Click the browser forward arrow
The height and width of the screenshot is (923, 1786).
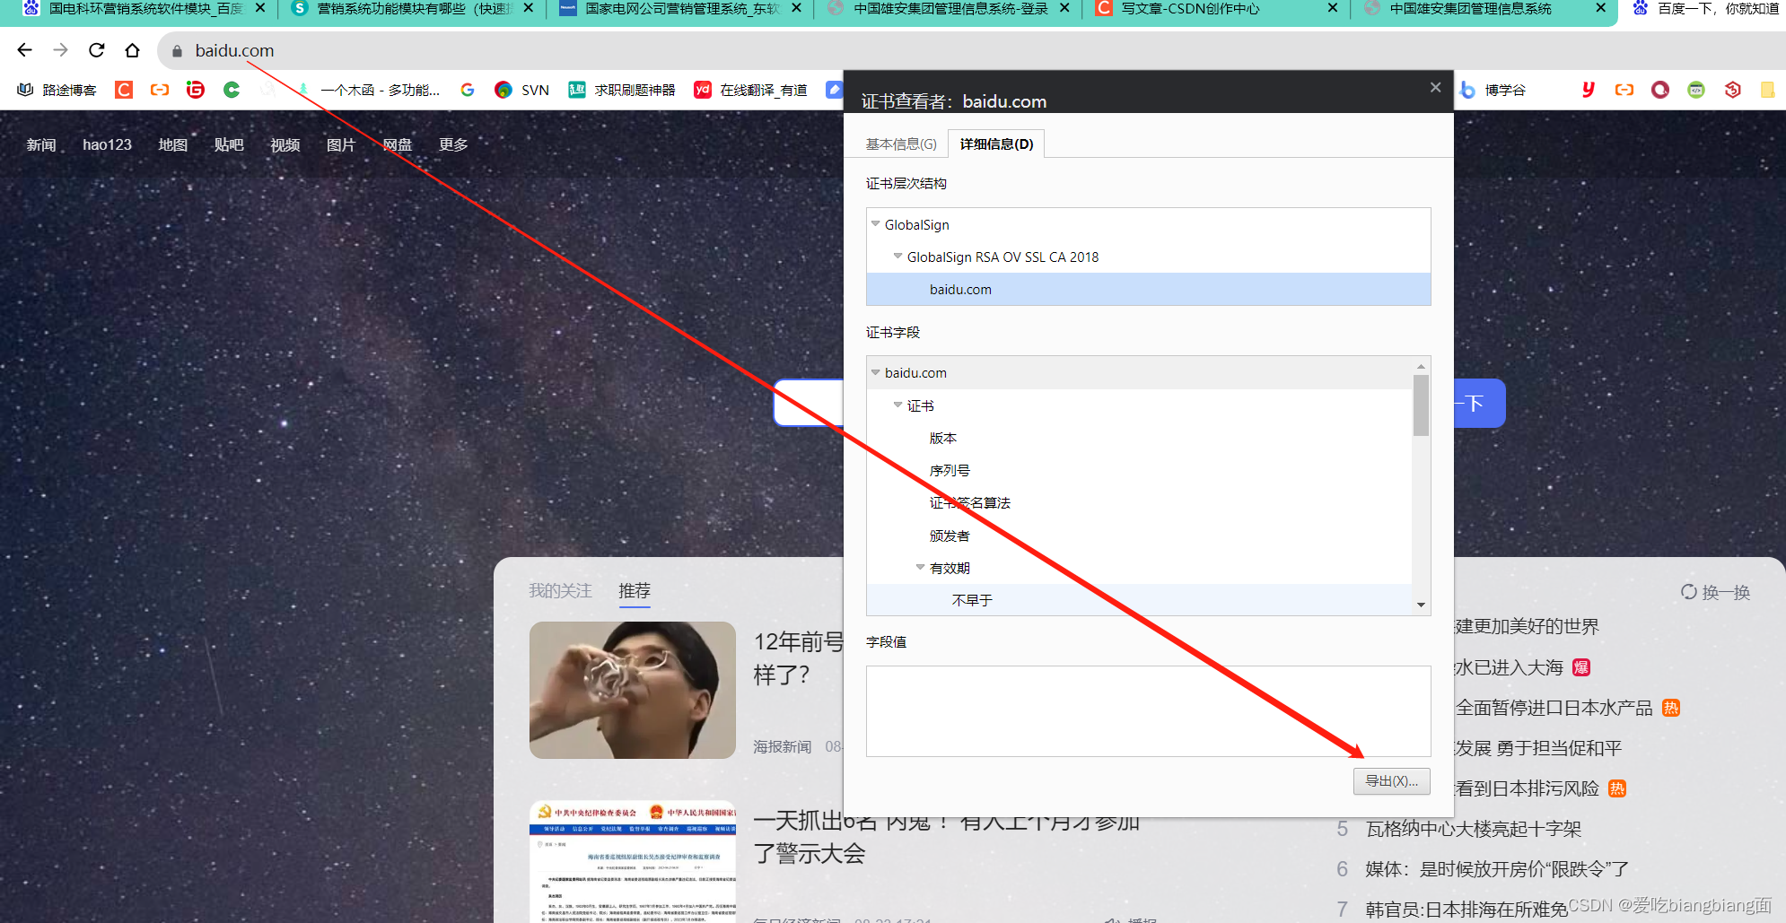(61, 50)
